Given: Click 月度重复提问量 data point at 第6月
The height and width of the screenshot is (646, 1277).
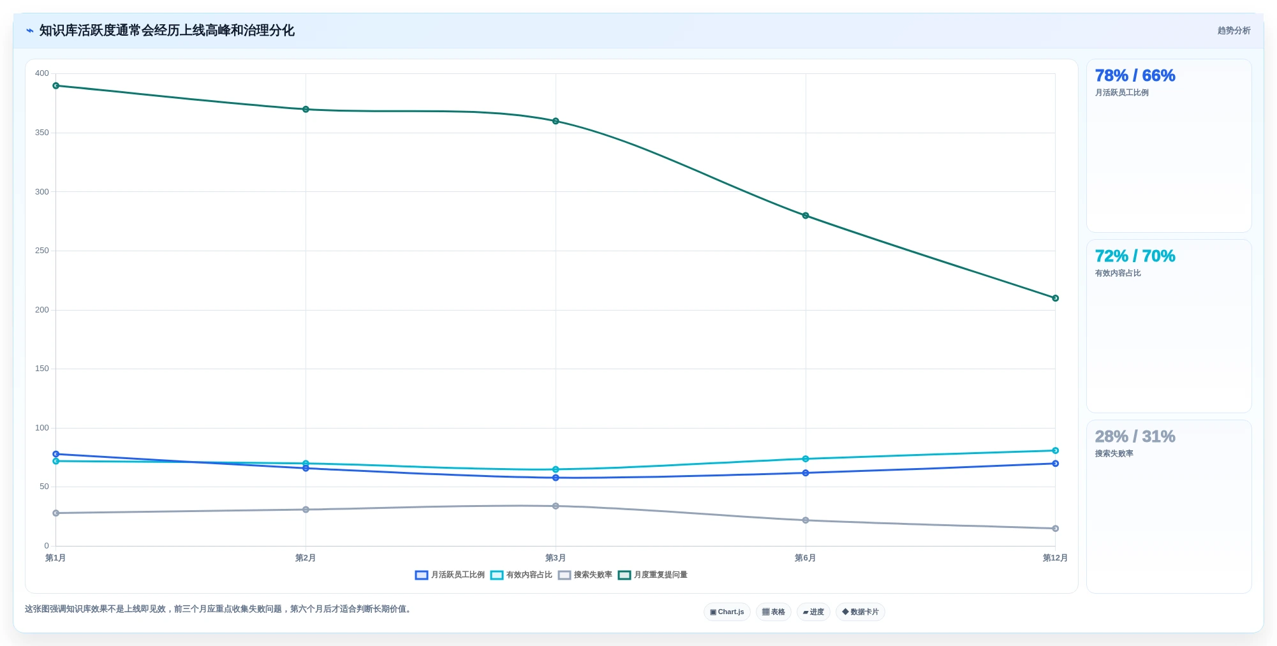Looking at the screenshot, I should click(x=806, y=216).
